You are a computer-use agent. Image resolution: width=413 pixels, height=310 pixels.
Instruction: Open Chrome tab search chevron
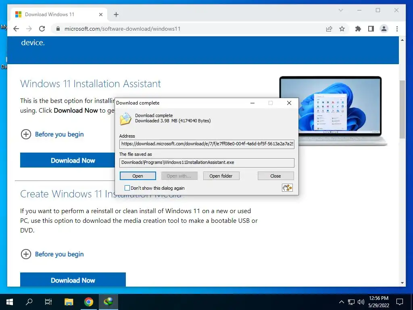pos(340,10)
